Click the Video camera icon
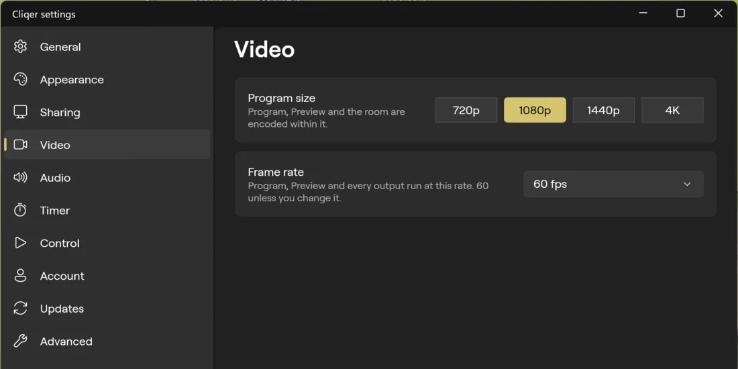Viewport: 738px width, 369px height. (20, 144)
